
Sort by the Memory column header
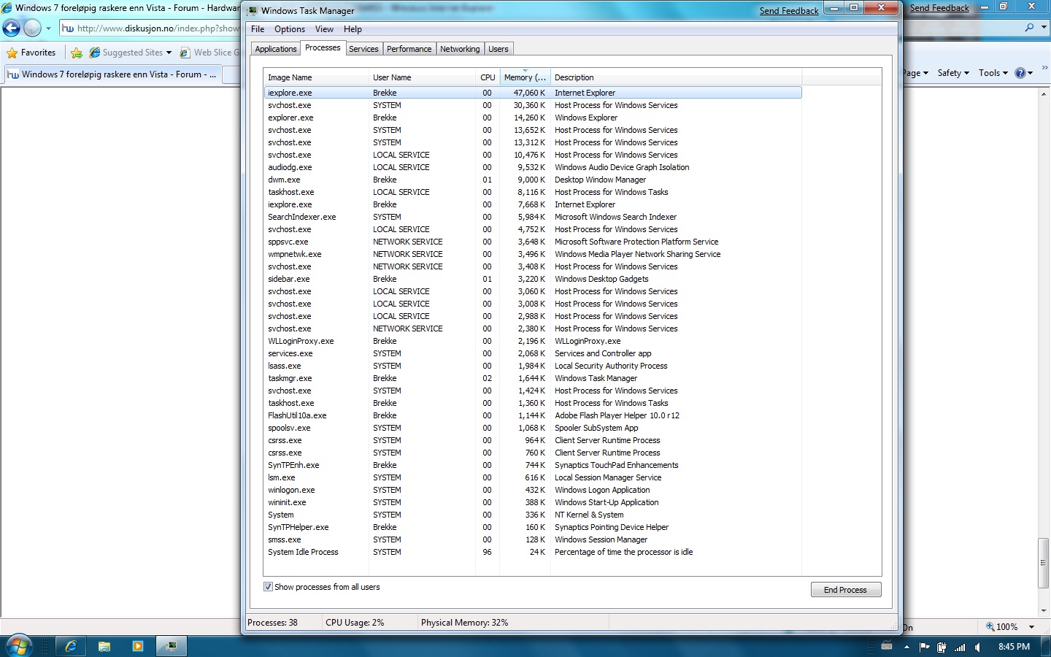coord(525,77)
